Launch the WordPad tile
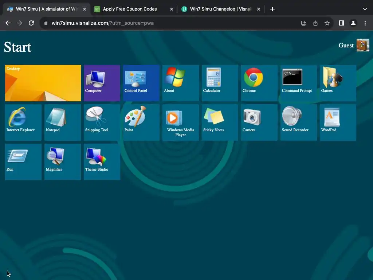This screenshot has width=373, height=280. (x=338, y=122)
